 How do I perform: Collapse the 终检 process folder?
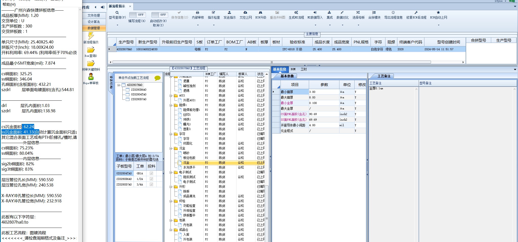pos(171,201)
